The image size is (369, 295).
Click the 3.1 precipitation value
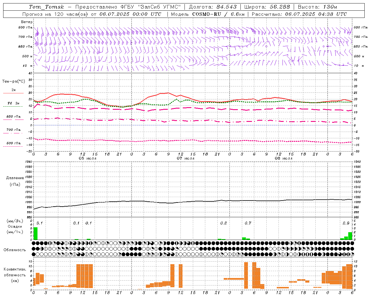click(39, 223)
